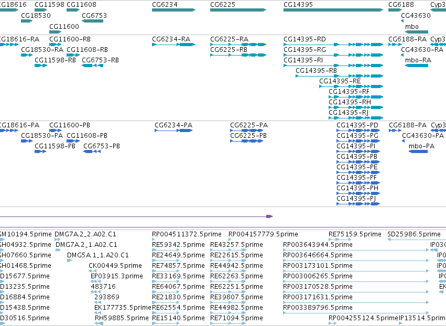Open transcript CG6753-RB
Viewport: 446px width, 326px height.
tap(101, 60)
